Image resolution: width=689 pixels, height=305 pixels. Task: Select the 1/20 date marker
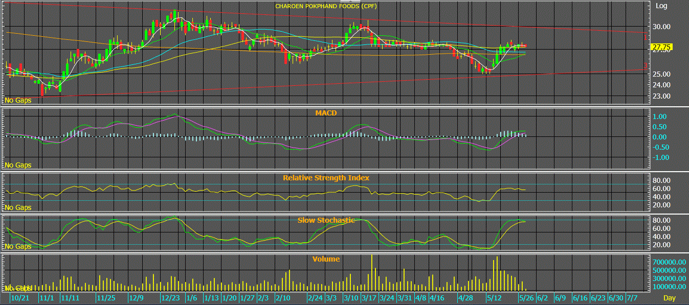coord(229,298)
